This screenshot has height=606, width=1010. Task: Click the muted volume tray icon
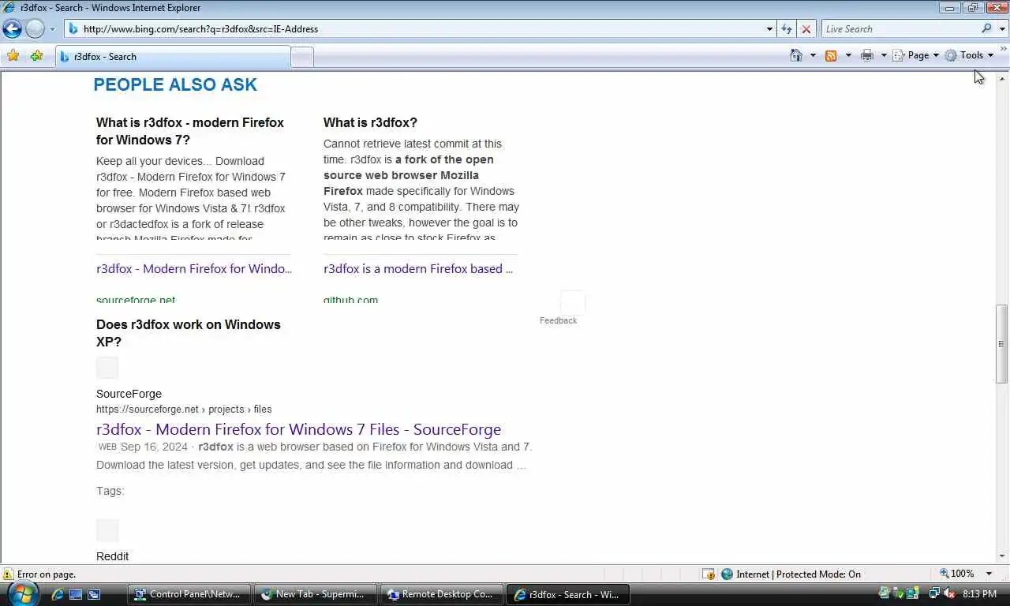948,593
